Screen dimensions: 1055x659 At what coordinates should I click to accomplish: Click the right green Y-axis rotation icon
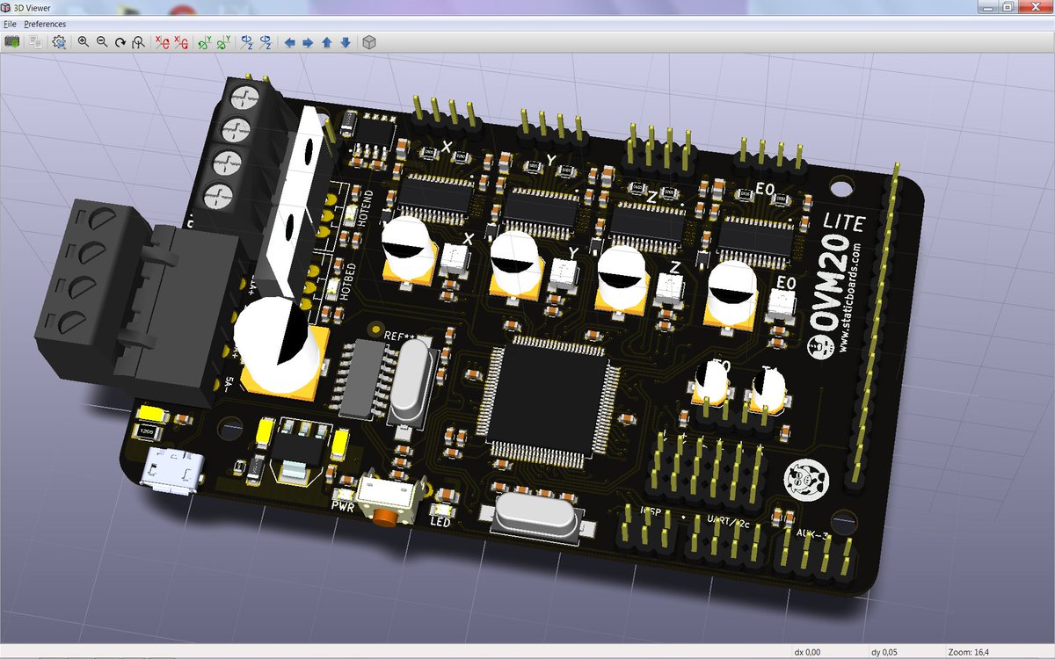224,41
